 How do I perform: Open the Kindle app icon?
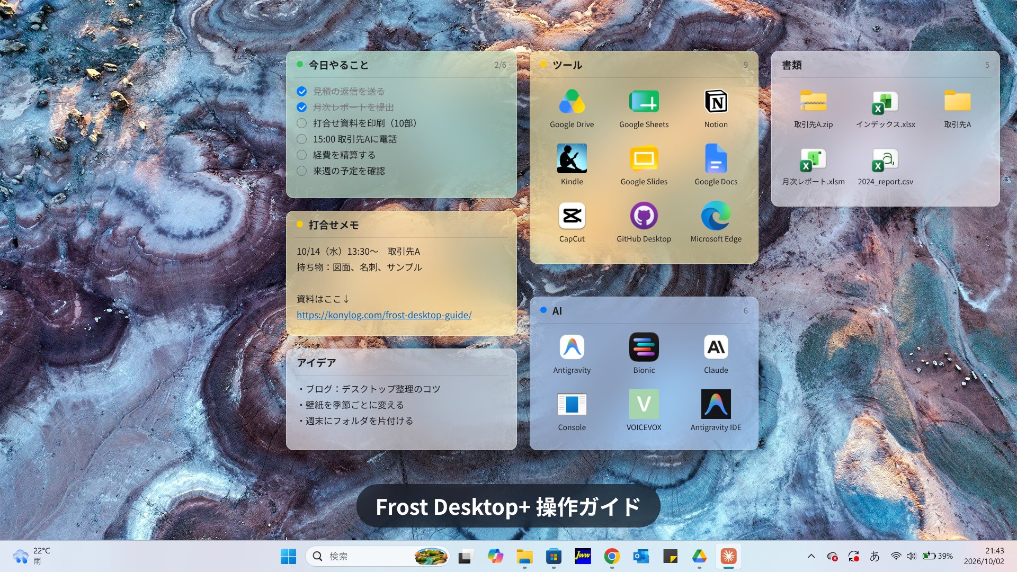tap(572, 158)
